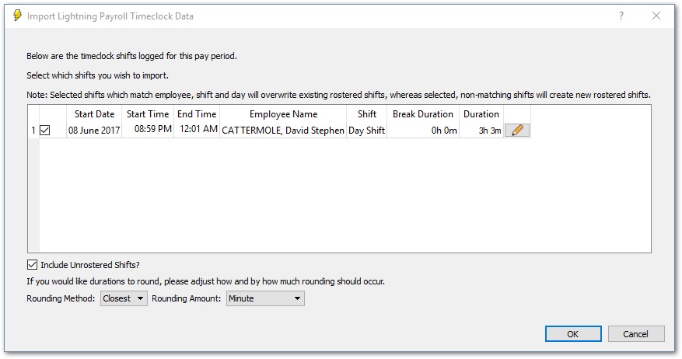Toggle Include Unrostered Shifts checkbox
The image size is (682, 359).
(x=33, y=264)
